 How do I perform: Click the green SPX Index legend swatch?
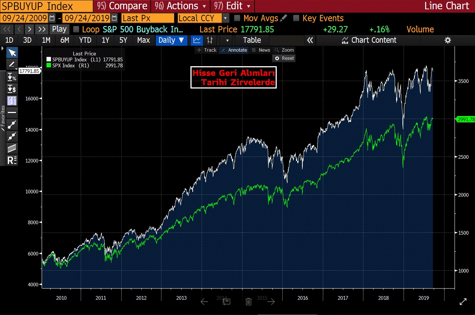pos(48,65)
